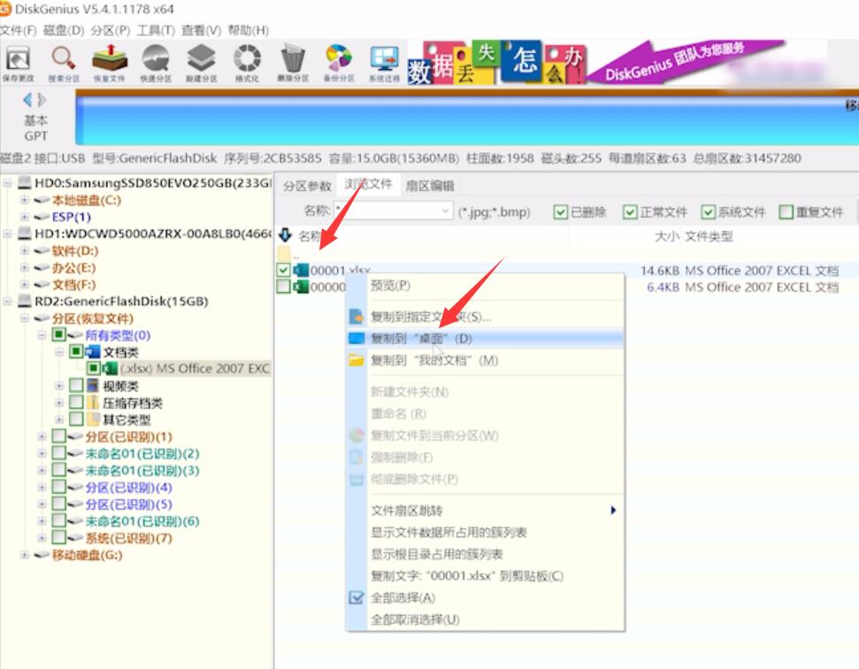Toggle the 已删除 deleted files checkbox
This screenshot has width=859, height=669.
point(560,212)
